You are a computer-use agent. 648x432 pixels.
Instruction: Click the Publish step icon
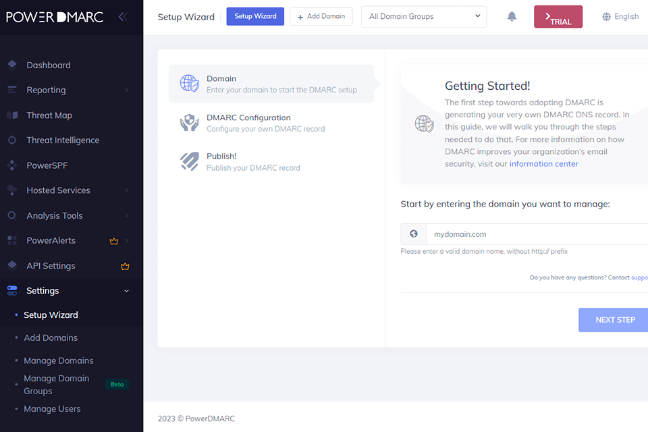click(189, 161)
